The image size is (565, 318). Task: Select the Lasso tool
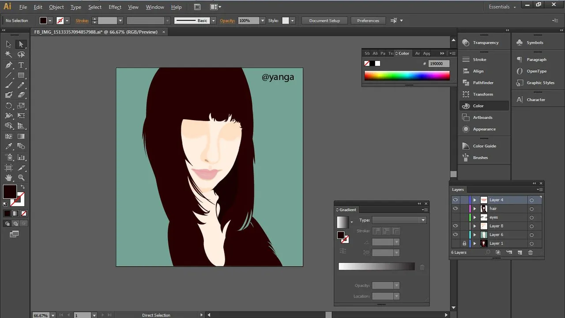(21, 54)
